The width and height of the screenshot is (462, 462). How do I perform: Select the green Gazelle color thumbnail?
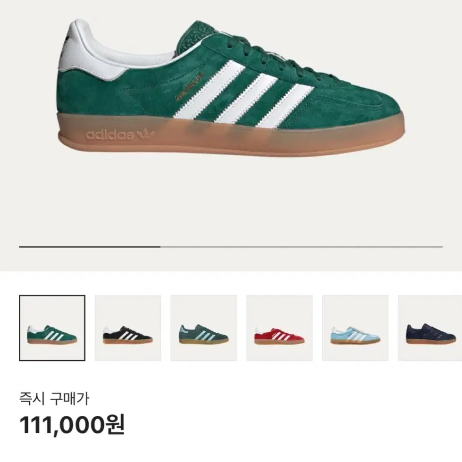tap(52, 328)
